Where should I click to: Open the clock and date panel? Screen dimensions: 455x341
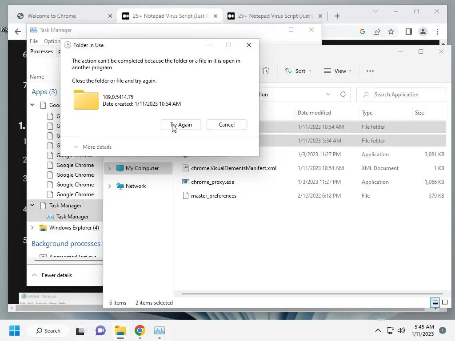tap(423, 330)
